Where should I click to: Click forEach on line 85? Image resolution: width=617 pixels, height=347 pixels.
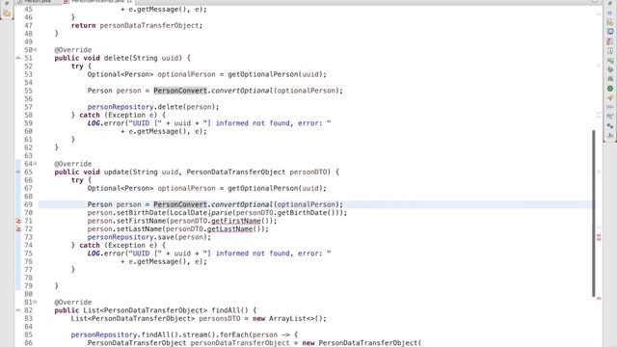[x=234, y=334]
